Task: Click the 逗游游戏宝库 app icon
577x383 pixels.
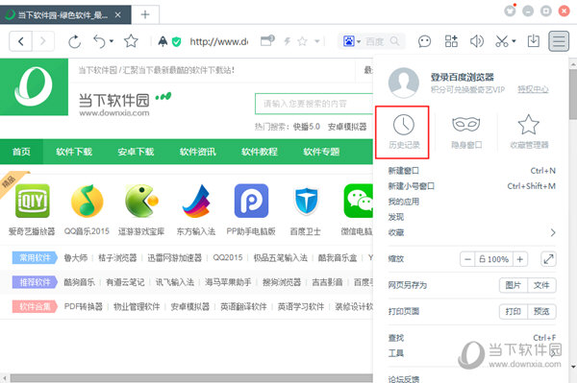Action: [x=141, y=201]
